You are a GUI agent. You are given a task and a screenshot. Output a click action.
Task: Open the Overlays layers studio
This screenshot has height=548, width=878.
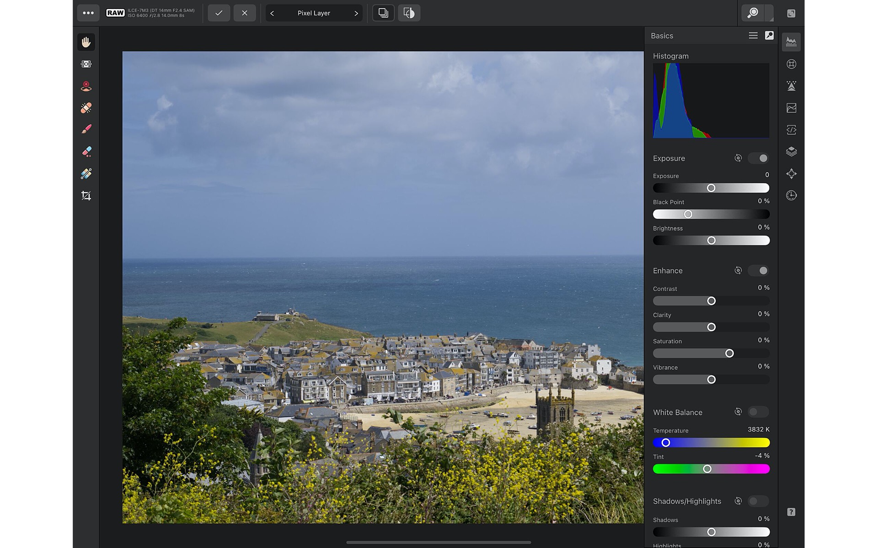(791, 152)
